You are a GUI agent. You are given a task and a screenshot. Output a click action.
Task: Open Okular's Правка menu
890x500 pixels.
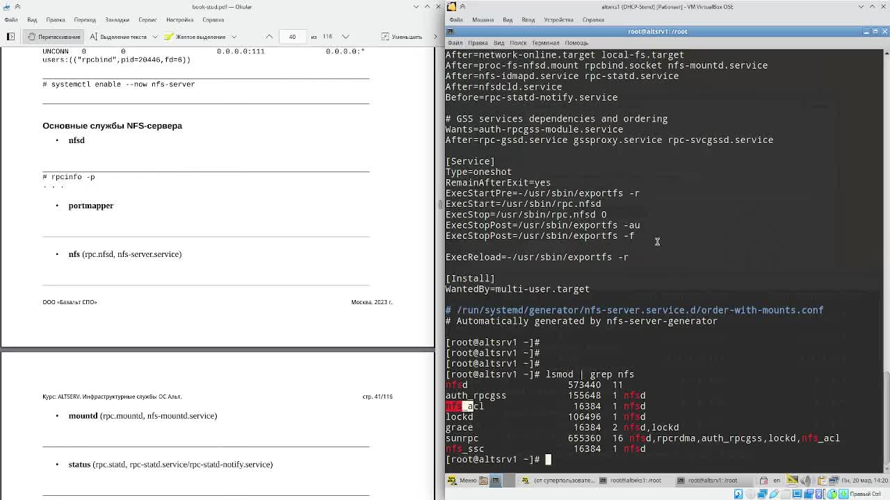[55, 19]
